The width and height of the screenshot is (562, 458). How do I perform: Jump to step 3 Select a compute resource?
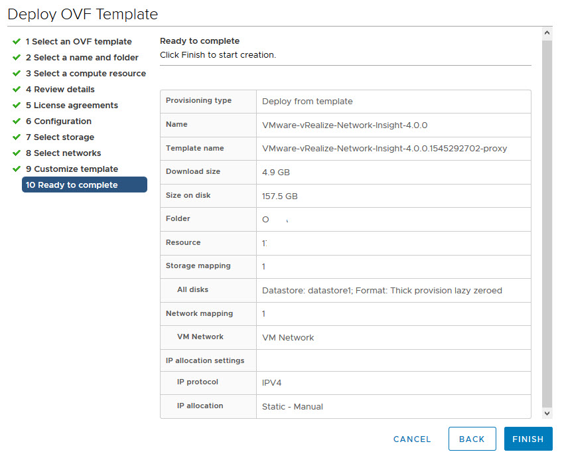pyautogui.click(x=86, y=74)
